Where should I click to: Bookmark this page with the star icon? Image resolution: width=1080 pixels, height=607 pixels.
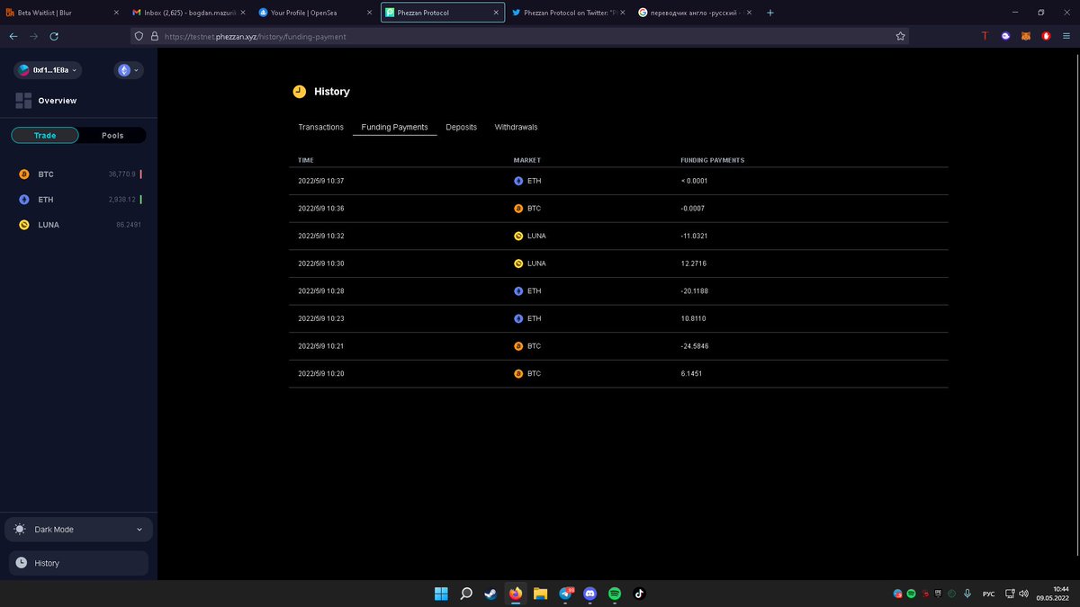900,36
